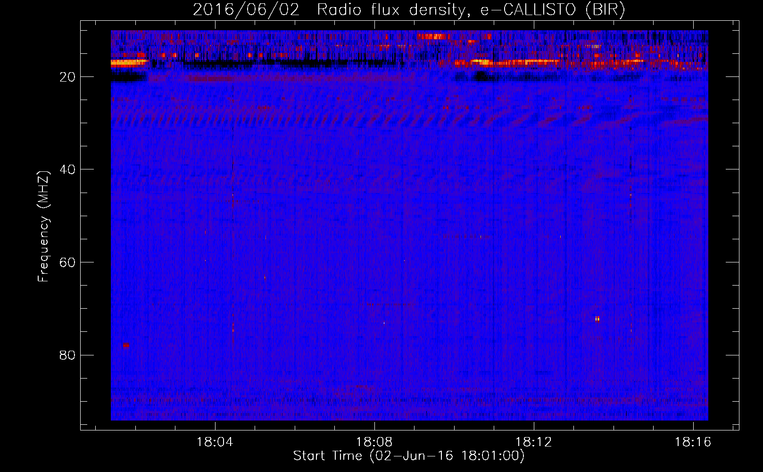The image size is (763, 472).
Task: Click the 18:16 time tick label
Action: tap(693, 442)
